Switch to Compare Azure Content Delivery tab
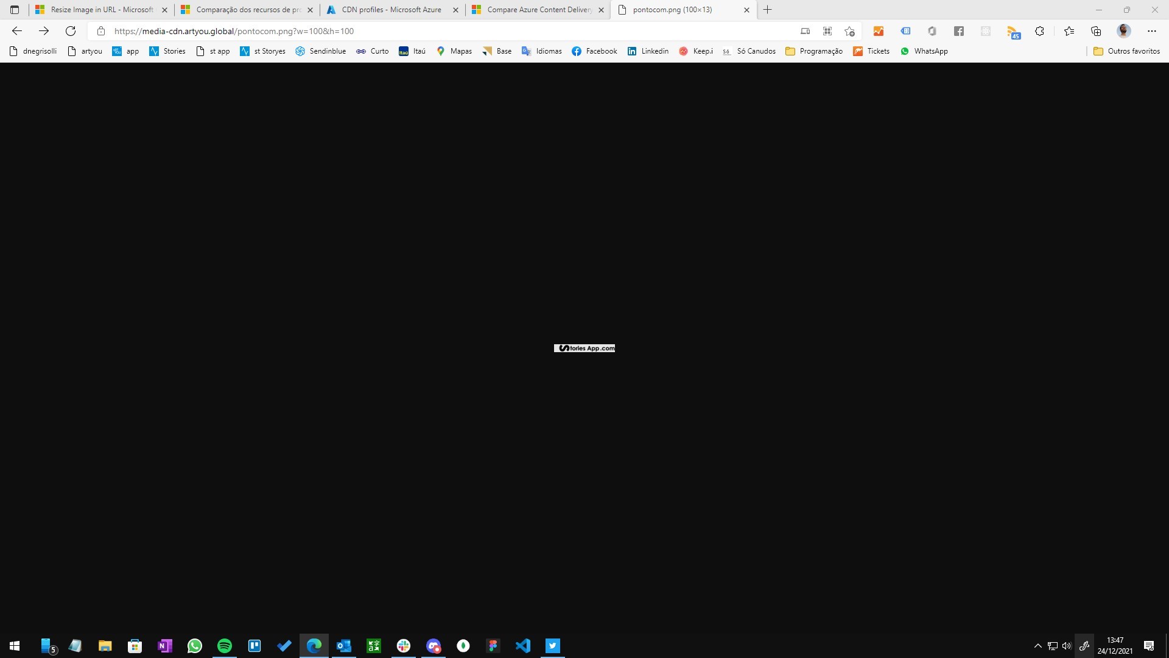The height and width of the screenshot is (658, 1169). pos(538,10)
